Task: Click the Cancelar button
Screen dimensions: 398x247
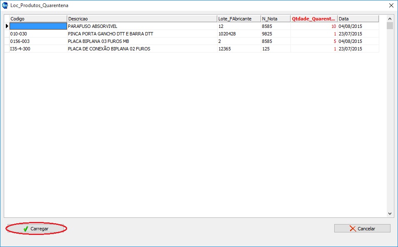Action: [362, 229]
